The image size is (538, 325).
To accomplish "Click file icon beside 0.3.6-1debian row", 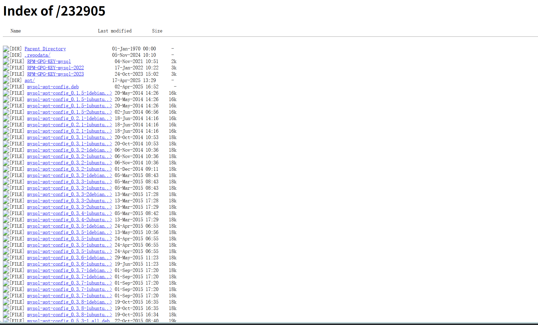I will (x=6, y=258).
